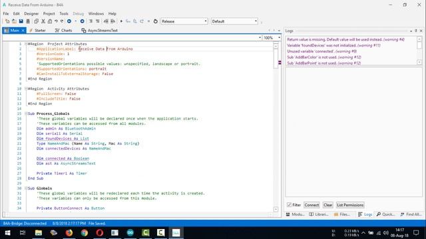The height and width of the screenshot is (239, 426).
Task: Open the Arduino IDE from the taskbar
Action: coord(130,232)
